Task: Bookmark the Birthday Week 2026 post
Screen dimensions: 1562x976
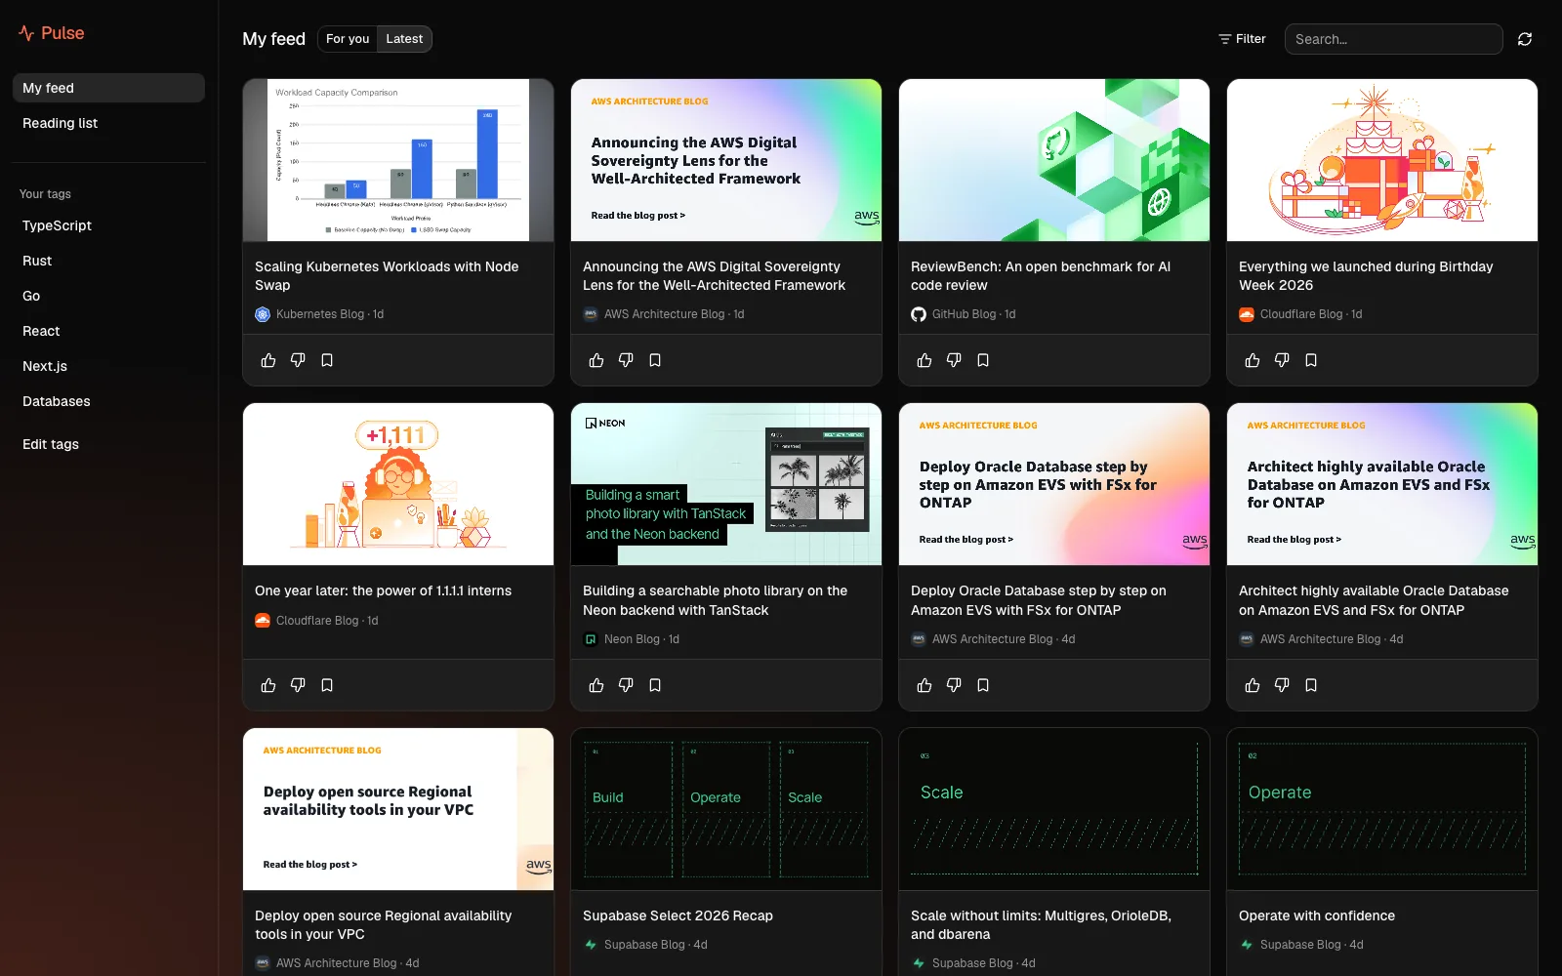Action: (x=1311, y=360)
